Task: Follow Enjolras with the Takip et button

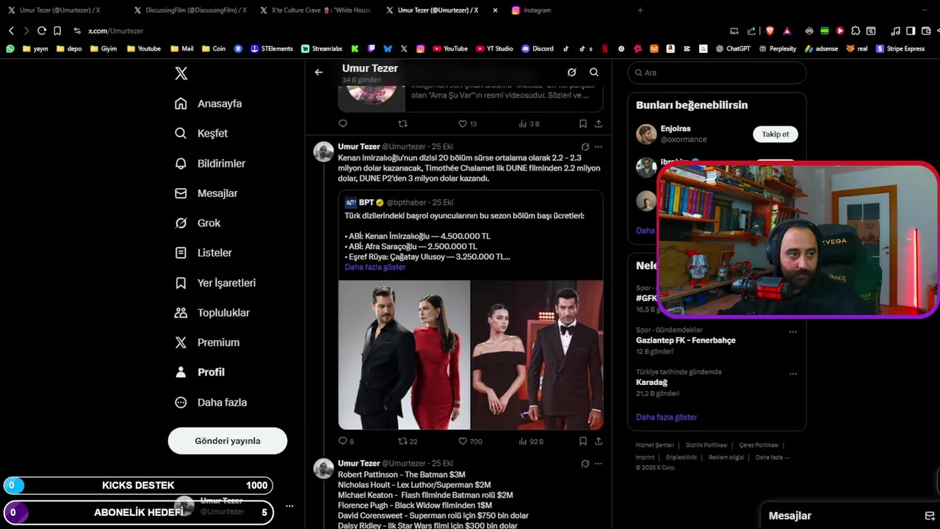Action: point(775,134)
